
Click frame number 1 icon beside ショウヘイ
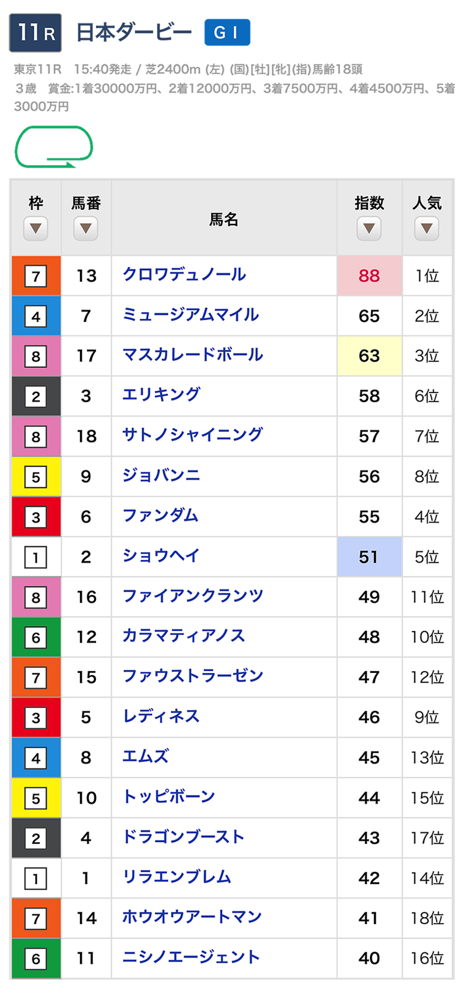pyautogui.click(x=36, y=557)
